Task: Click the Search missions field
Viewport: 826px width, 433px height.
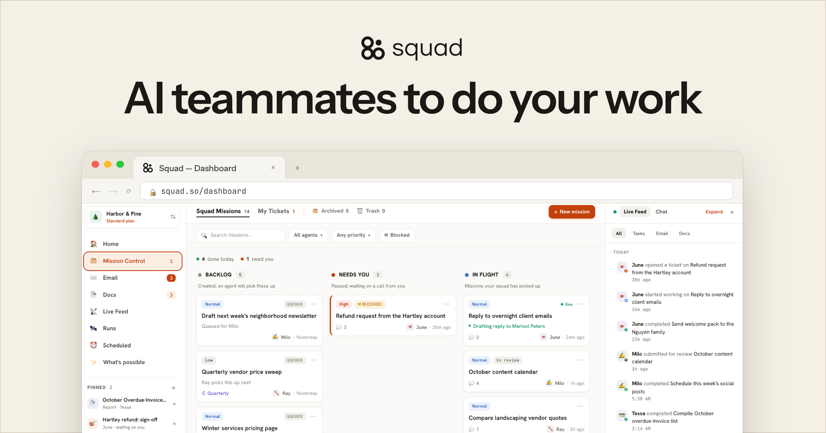Action: pos(240,235)
